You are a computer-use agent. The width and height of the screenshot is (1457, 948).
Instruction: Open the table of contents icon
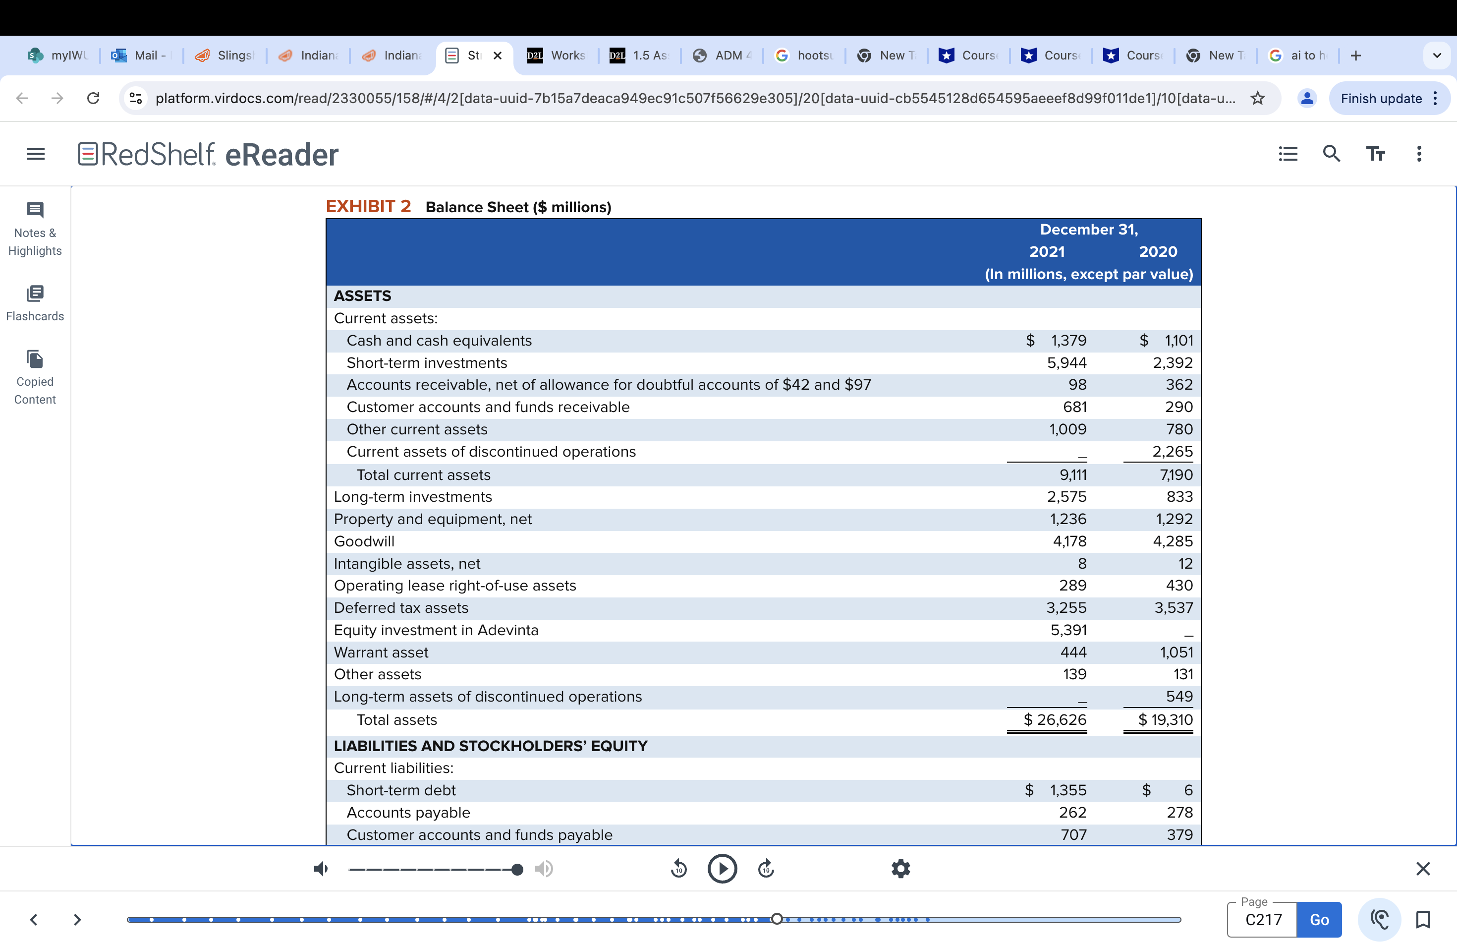click(x=1288, y=153)
